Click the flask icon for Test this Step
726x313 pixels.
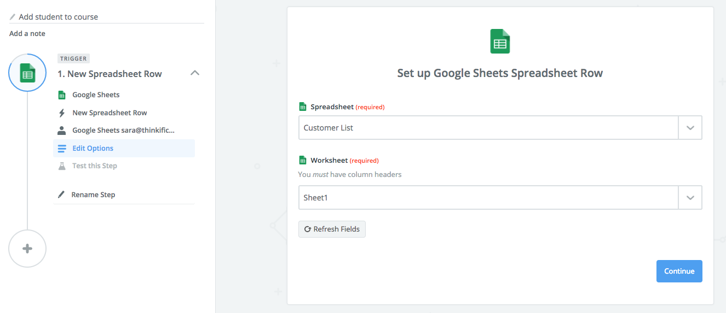click(x=62, y=166)
